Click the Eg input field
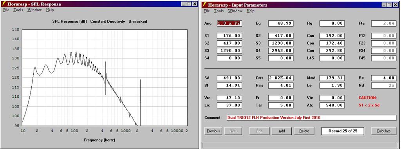 pos(280,23)
